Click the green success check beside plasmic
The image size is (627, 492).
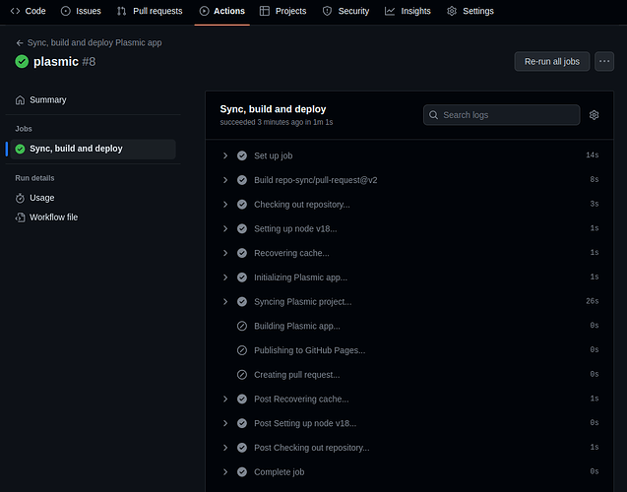point(22,62)
